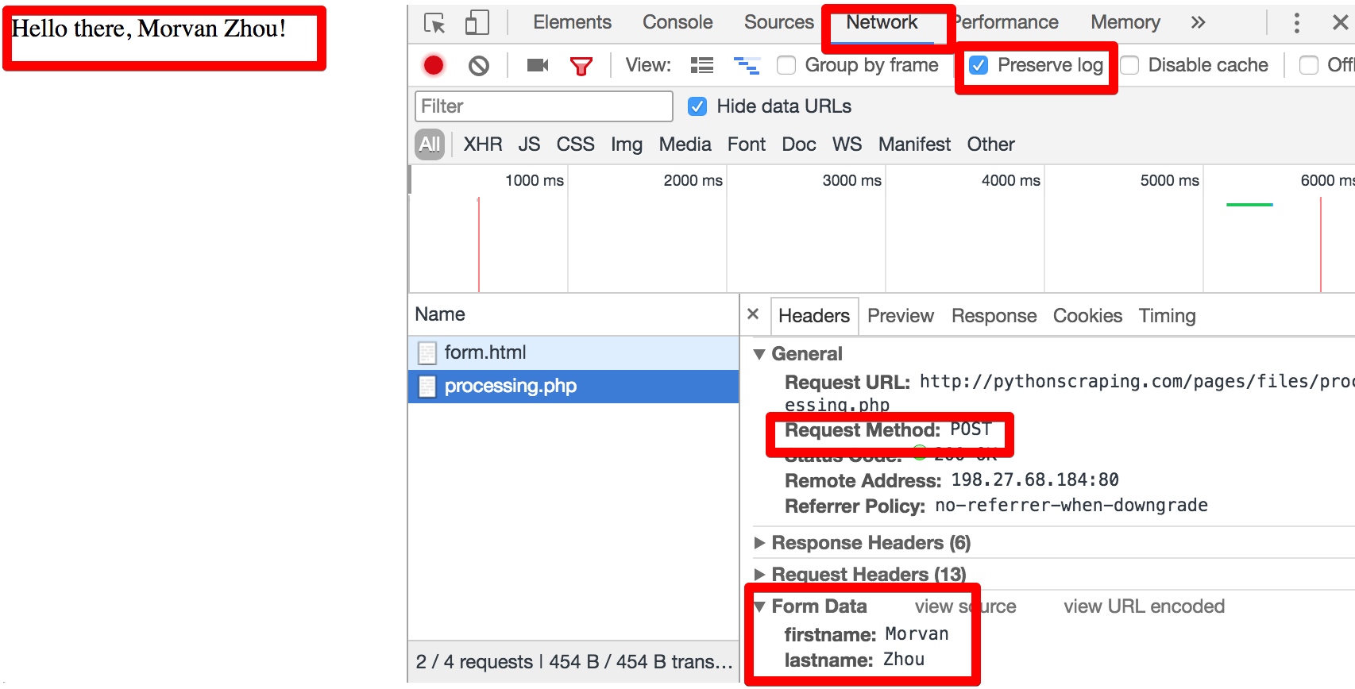
Task: Toggle the device toolbar icon
Action: click(x=477, y=23)
